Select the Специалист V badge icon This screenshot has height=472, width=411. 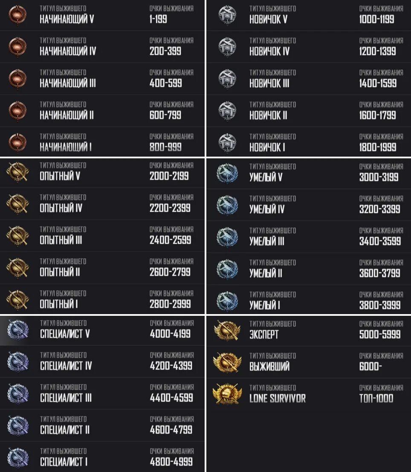tap(18, 330)
